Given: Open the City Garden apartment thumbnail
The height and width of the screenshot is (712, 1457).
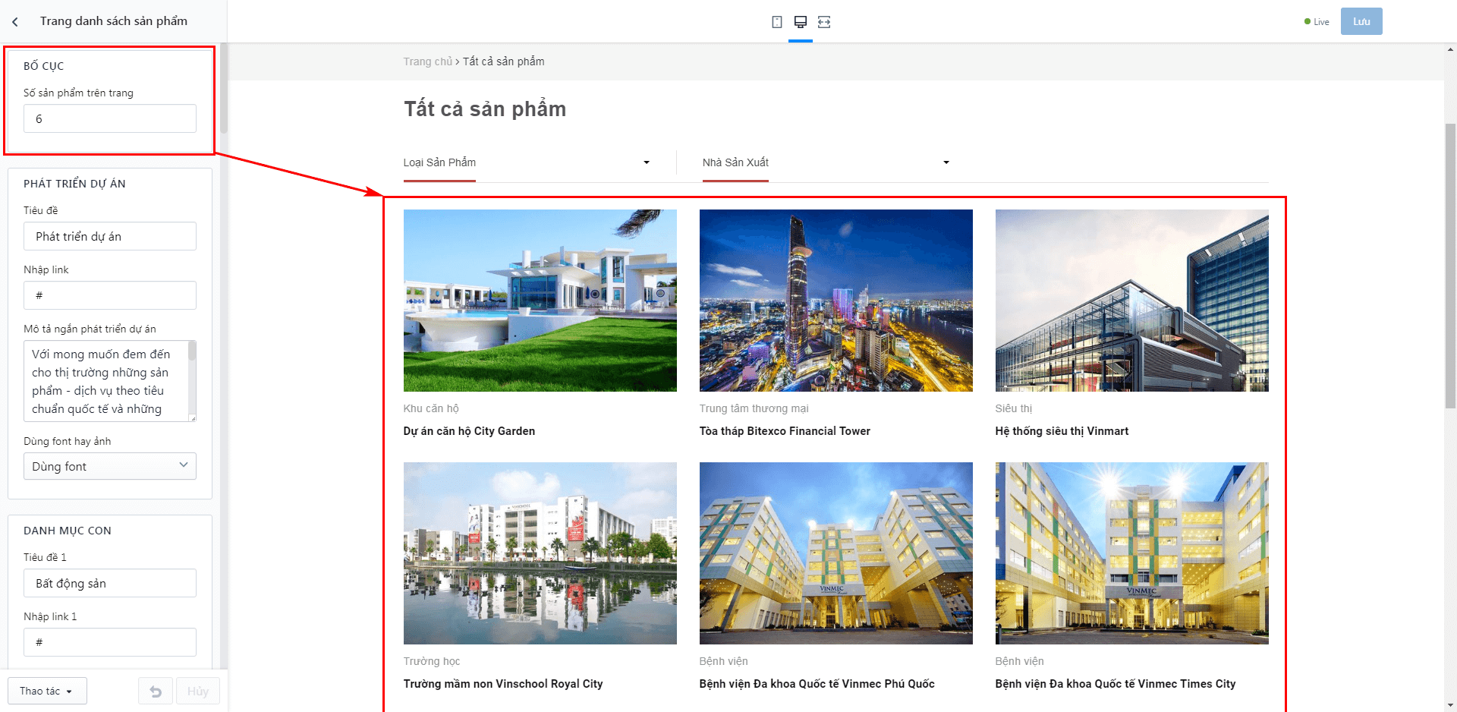Looking at the screenshot, I should pos(540,301).
